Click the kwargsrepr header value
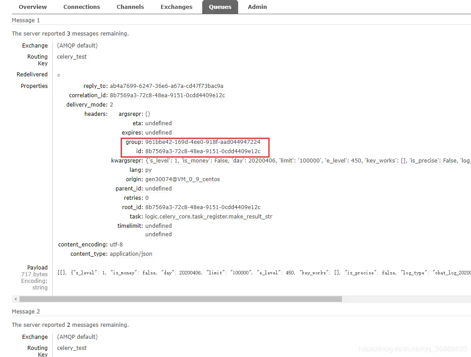 point(308,161)
